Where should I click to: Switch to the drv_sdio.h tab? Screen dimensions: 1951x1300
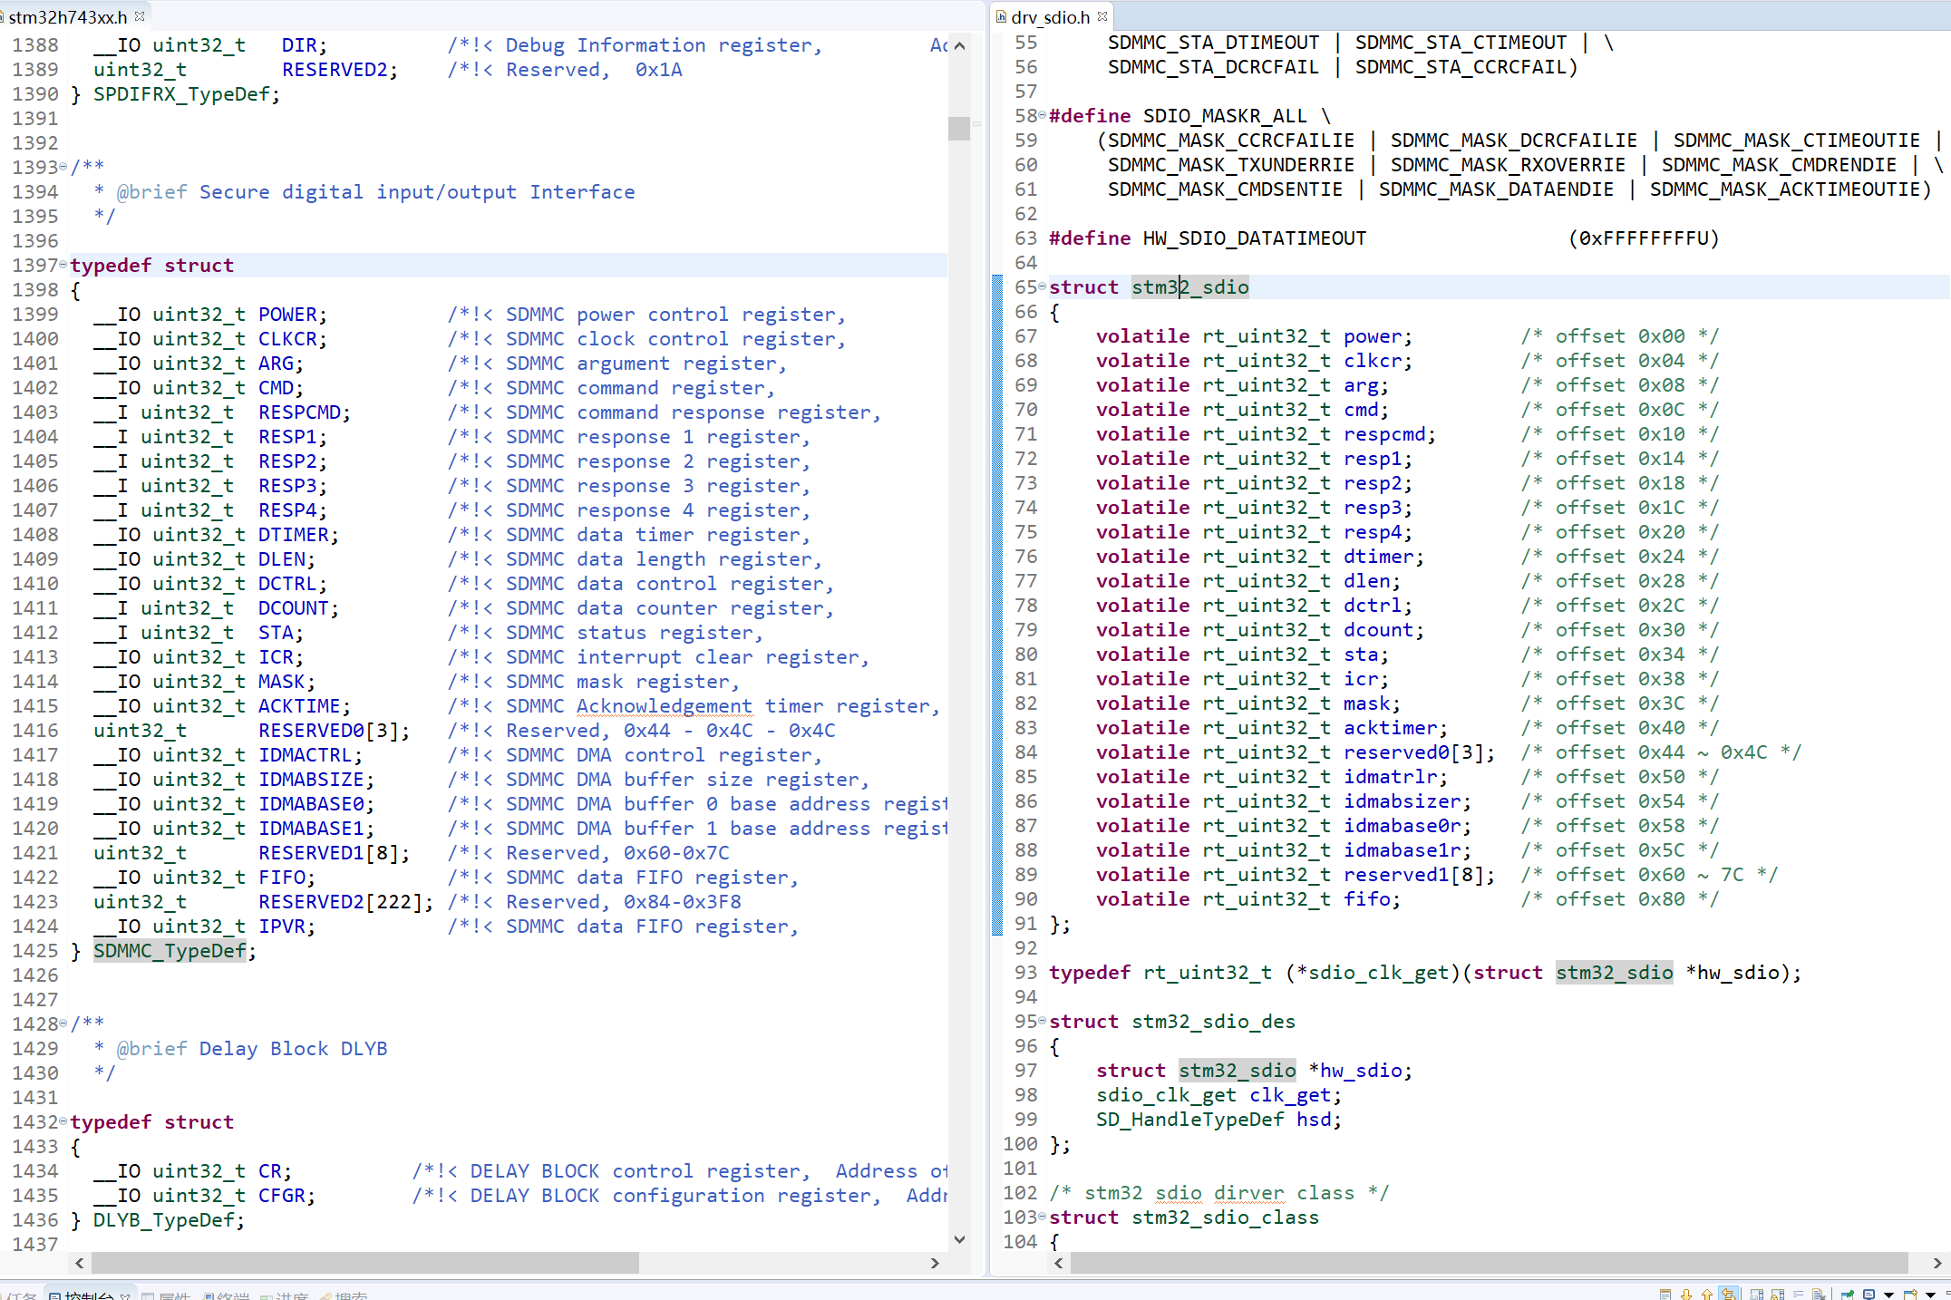[x=1050, y=16]
